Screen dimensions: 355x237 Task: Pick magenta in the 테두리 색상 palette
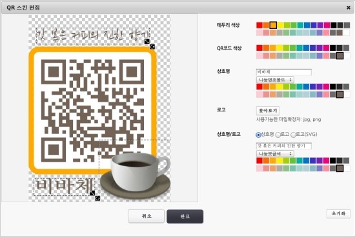tap(327, 25)
